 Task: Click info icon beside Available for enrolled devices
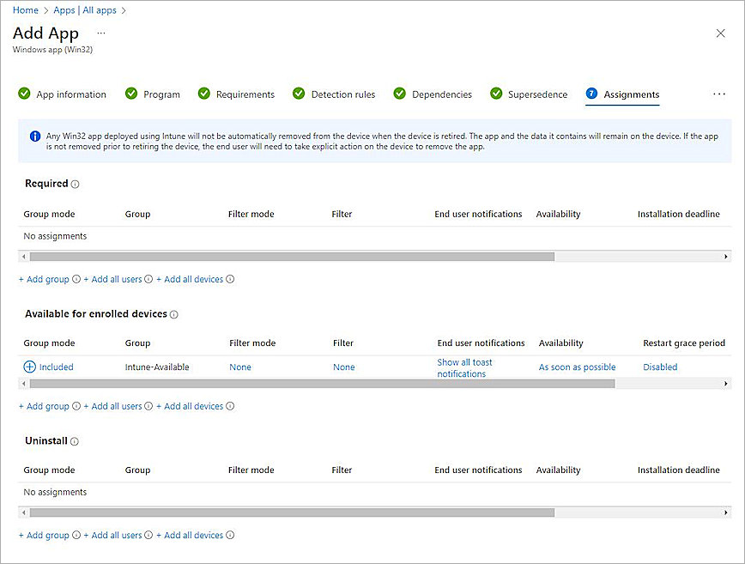click(174, 315)
